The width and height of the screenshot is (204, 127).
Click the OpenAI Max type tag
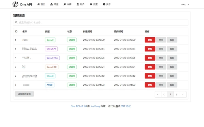point(52,58)
